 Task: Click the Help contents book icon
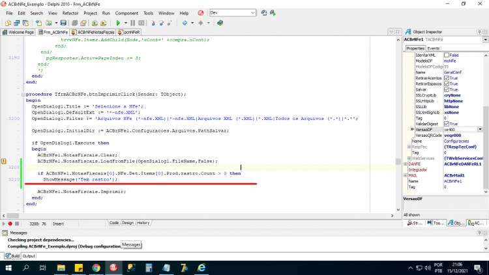(220, 23)
